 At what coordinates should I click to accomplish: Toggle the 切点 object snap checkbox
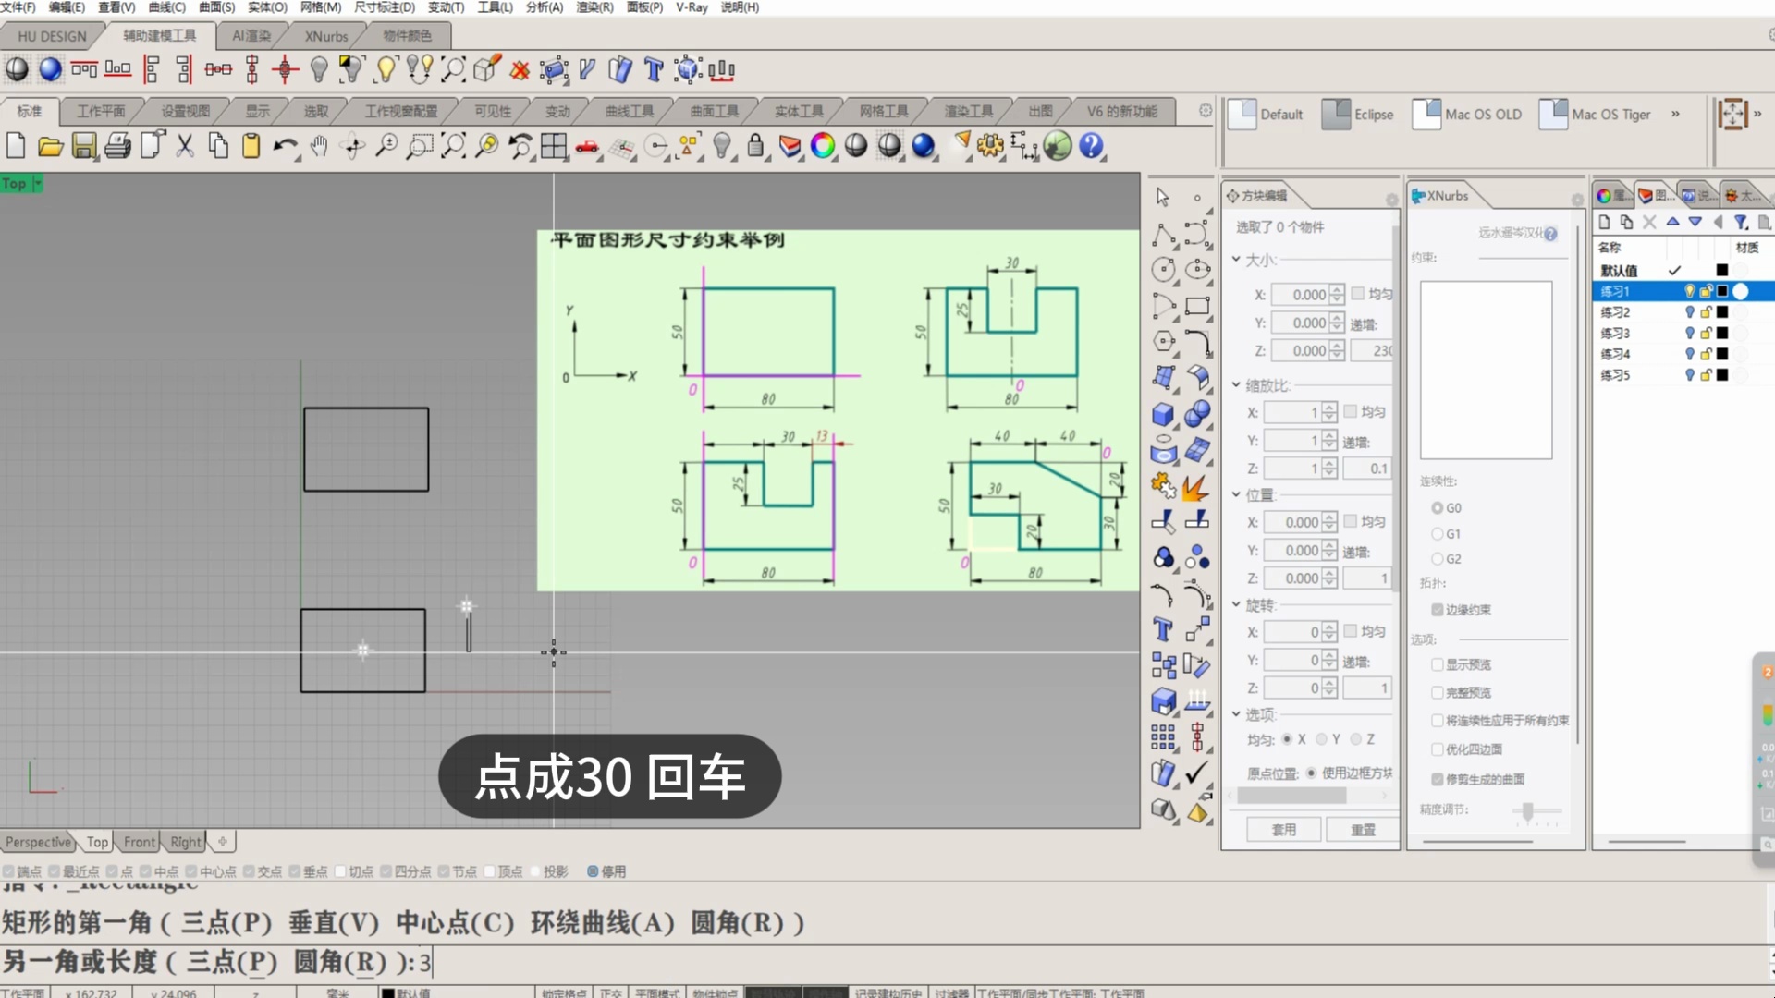click(340, 871)
